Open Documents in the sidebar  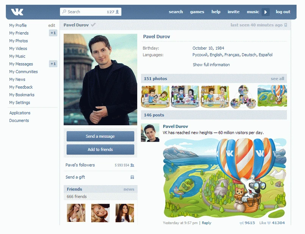pos(19,120)
